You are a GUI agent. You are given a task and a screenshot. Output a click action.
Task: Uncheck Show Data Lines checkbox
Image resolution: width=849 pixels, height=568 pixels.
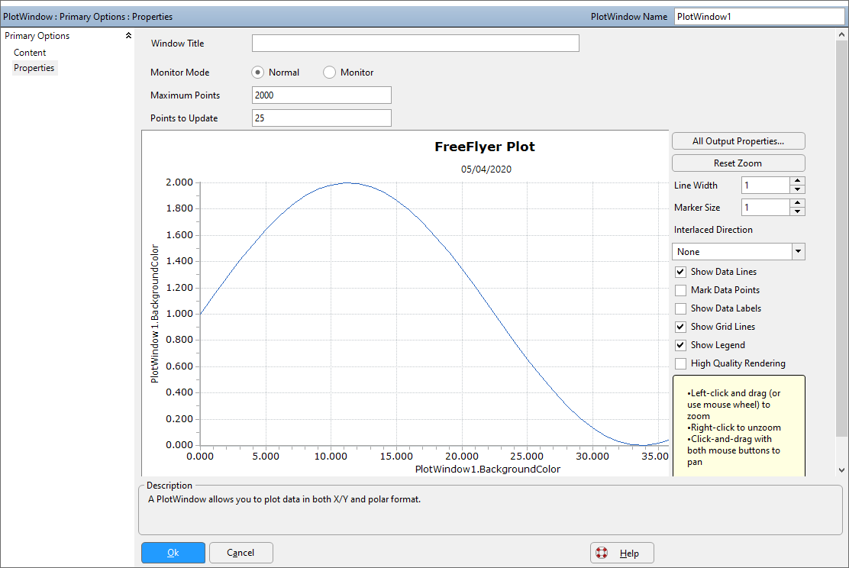click(680, 272)
